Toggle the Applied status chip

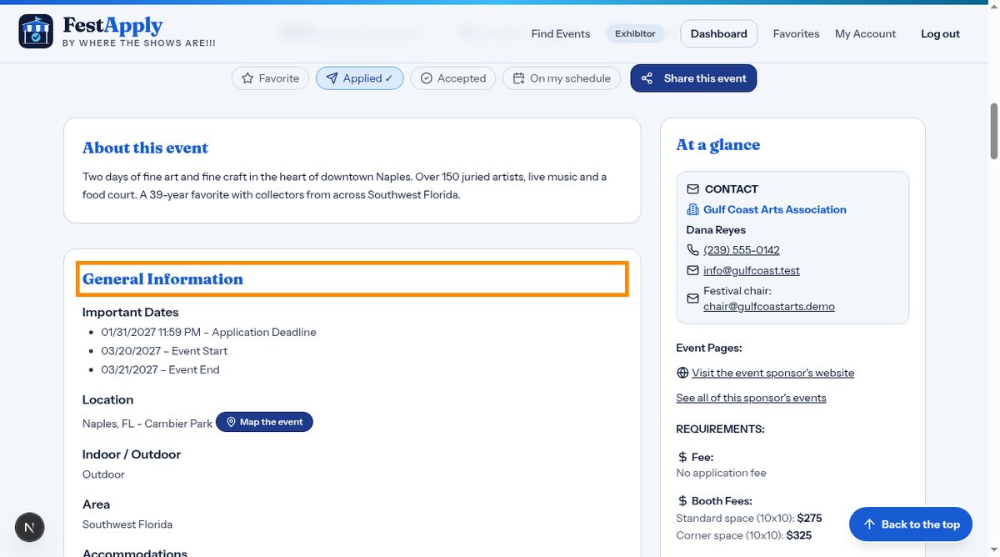point(359,78)
